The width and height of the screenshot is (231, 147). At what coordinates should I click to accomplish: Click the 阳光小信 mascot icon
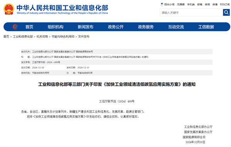pyautogui.click(x=162, y=4)
